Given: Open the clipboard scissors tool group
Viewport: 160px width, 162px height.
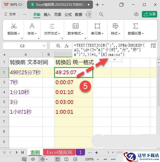Looking at the screenshot, I should click(14, 26).
